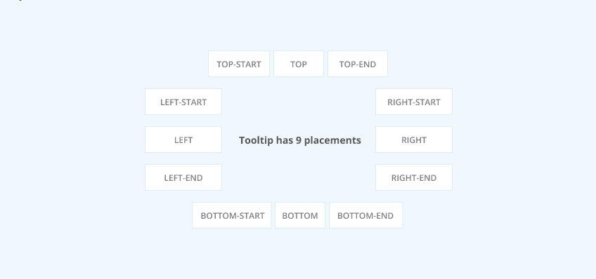Click the 'Tooltip has 9 placements' text
This screenshot has height=279, width=596.
(x=300, y=140)
